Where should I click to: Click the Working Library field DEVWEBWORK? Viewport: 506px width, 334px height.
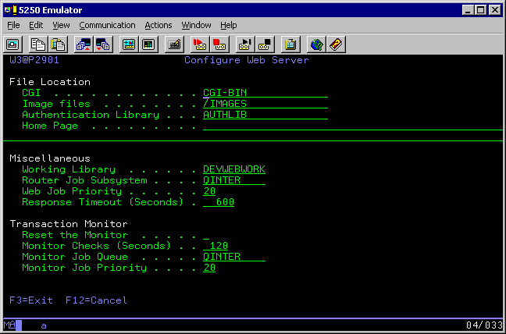234,169
